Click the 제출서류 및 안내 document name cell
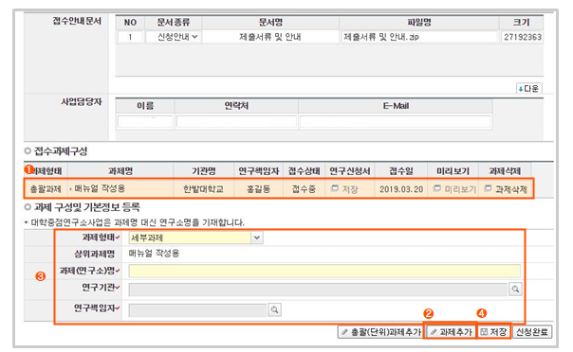Screen dimensions: 573x352 tap(270, 37)
